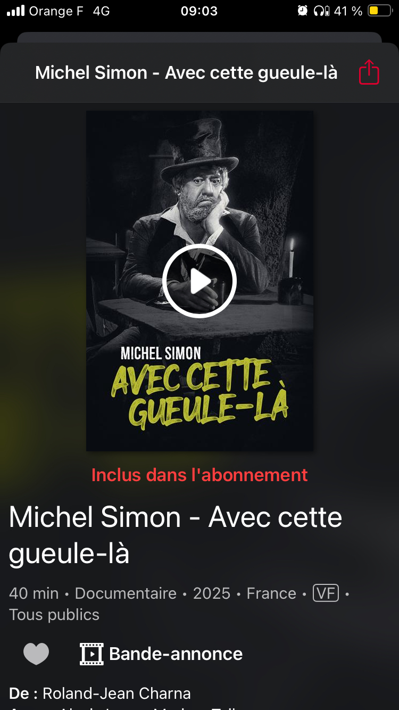
Task: Tap the Documentaire genre label
Action: click(126, 593)
